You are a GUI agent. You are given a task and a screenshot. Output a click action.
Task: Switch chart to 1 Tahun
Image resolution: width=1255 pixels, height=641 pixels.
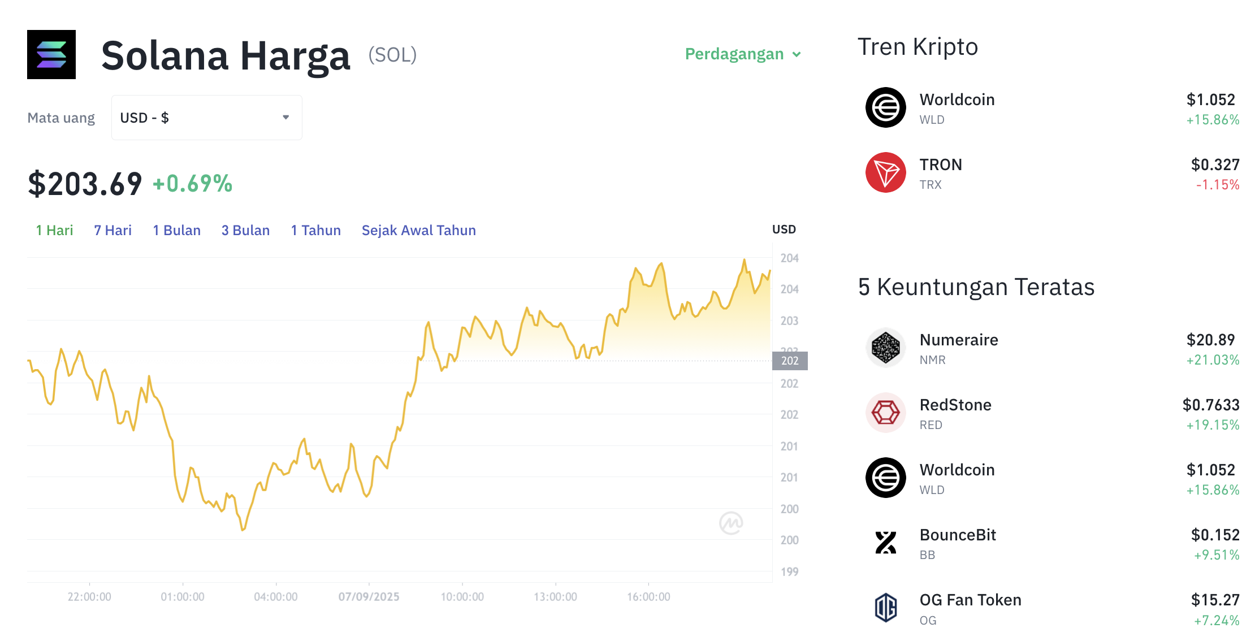point(315,231)
